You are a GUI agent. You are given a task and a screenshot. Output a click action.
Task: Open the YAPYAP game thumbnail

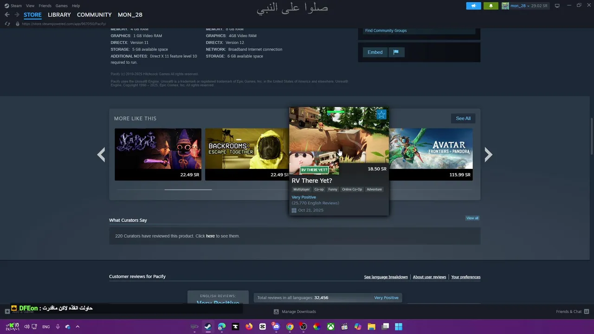pyautogui.click(x=158, y=154)
